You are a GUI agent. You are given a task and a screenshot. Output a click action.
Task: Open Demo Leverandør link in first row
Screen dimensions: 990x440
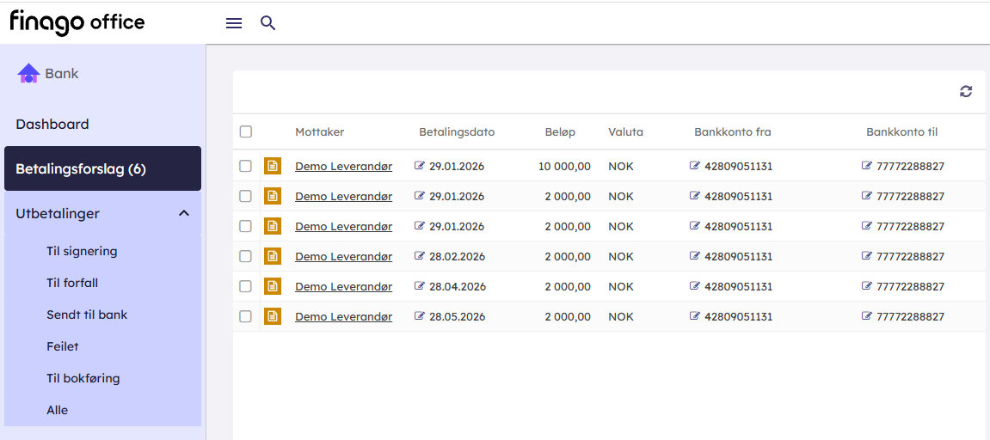(x=343, y=166)
